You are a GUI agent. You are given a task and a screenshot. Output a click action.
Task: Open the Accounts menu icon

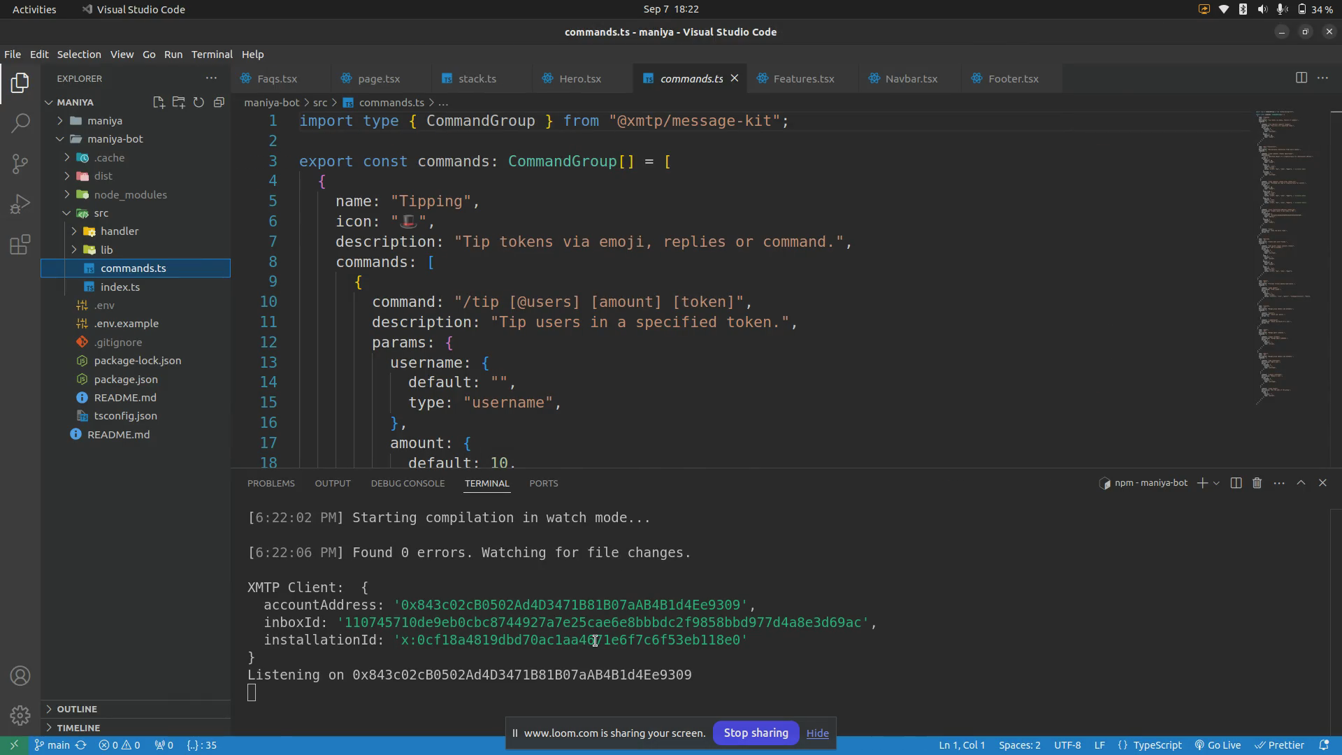(x=20, y=676)
